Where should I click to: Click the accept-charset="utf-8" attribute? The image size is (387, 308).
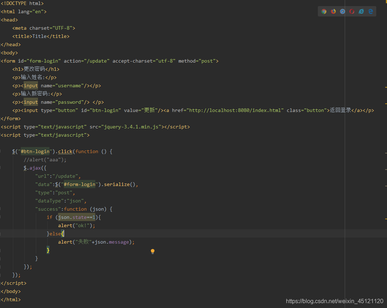(144, 61)
